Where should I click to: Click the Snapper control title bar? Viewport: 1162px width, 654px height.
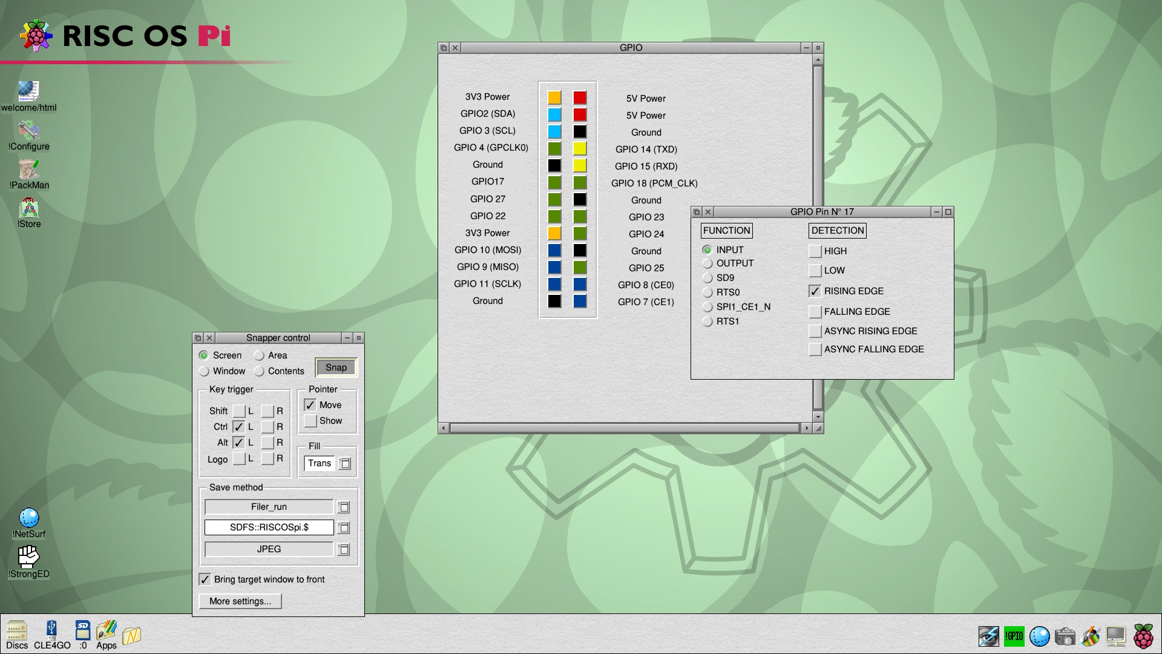(x=278, y=338)
